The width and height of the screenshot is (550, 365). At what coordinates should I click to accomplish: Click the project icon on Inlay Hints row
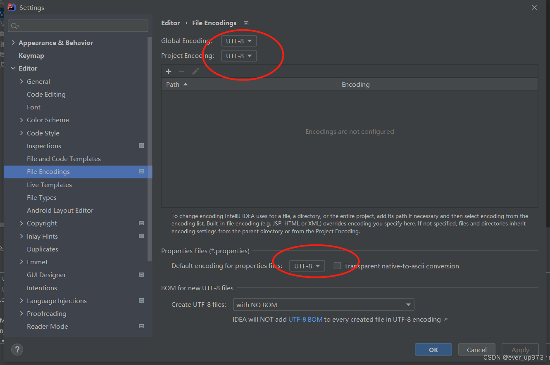(x=141, y=236)
